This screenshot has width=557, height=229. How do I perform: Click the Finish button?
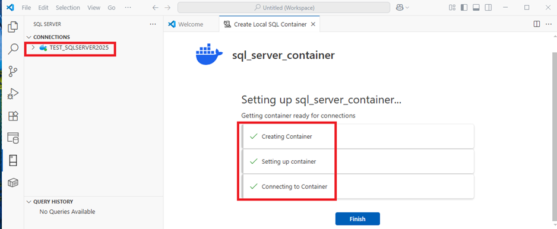[x=357, y=219]
